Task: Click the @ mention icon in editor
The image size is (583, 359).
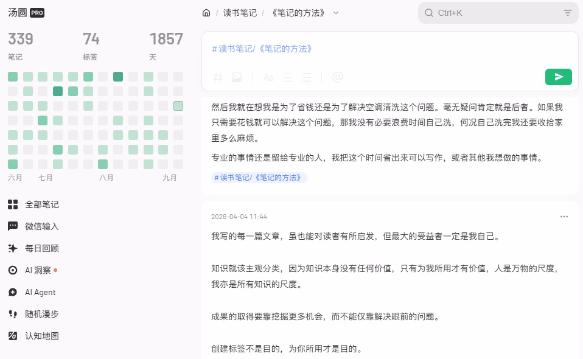Action: point(338,77)
